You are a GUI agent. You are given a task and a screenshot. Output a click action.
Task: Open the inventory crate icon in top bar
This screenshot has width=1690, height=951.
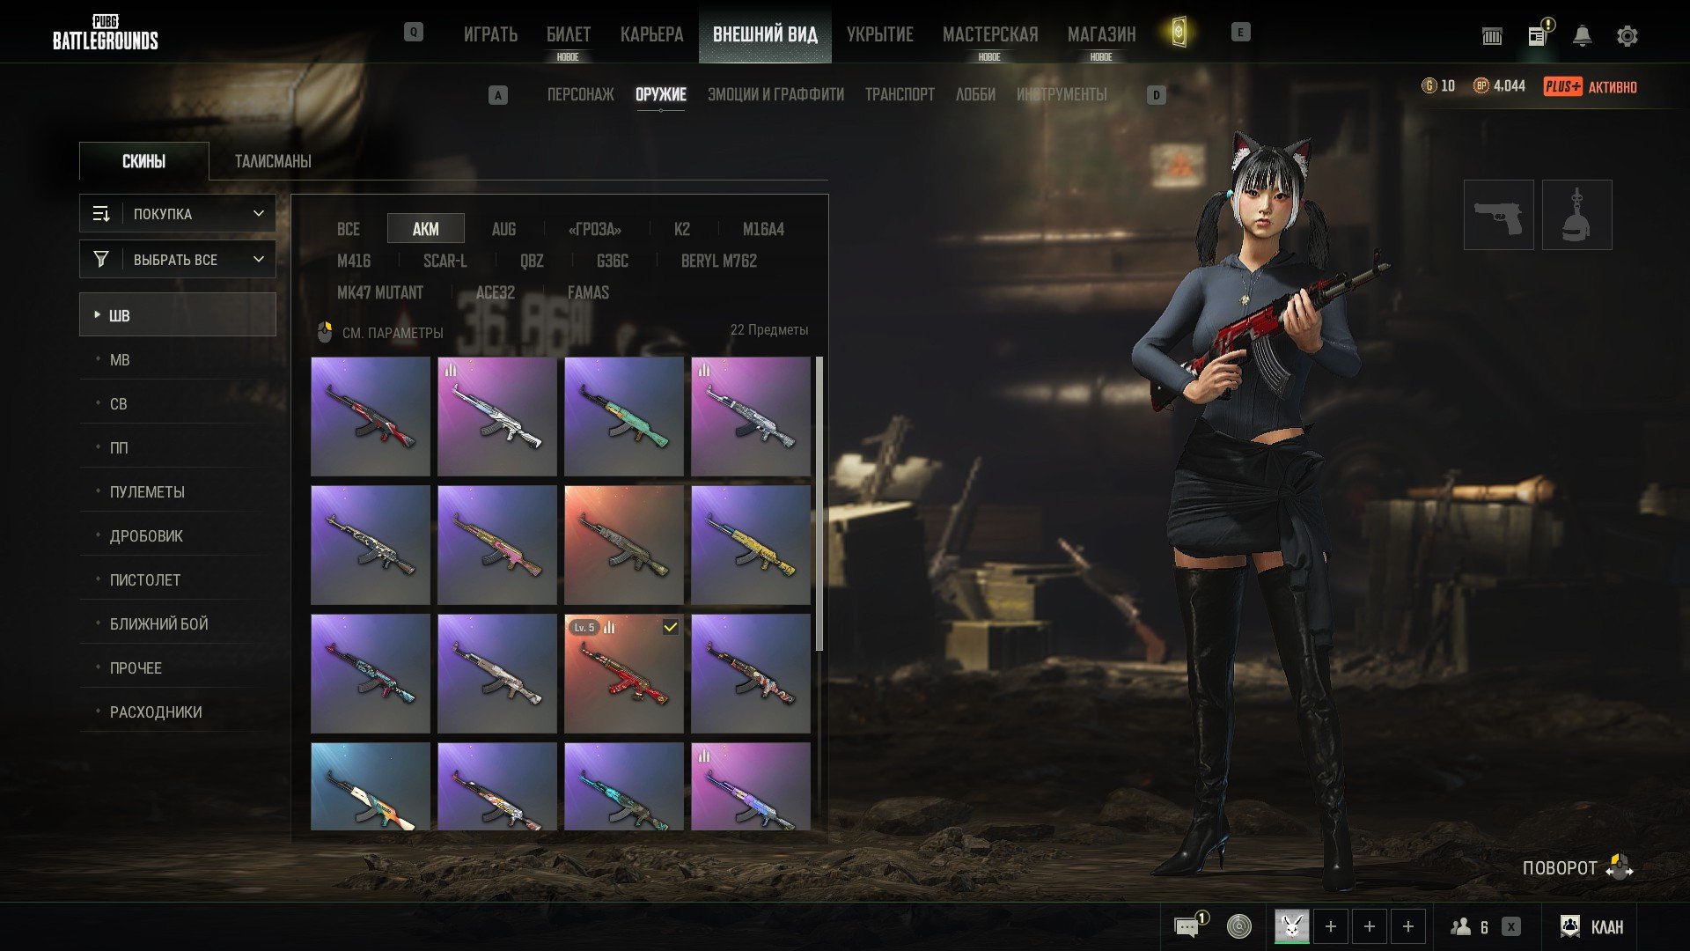(x=1492, y=36)
